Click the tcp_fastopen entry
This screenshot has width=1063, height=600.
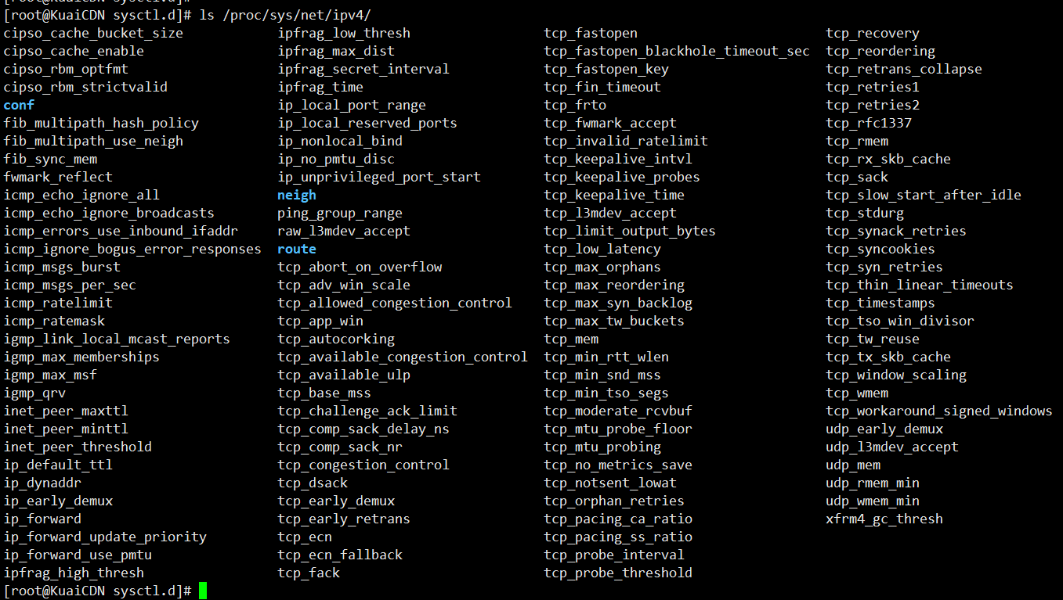click(591, 33)
